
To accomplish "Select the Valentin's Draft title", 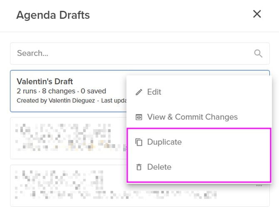I will point(45,81).
